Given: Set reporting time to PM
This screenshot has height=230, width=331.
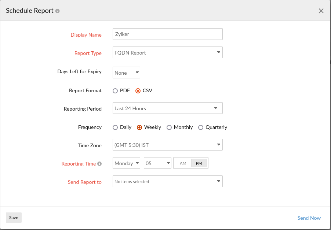Looking at the screenshot, I should tap(199, 163).
